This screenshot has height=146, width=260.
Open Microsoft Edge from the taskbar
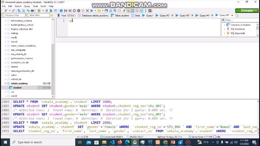point(127,142)
